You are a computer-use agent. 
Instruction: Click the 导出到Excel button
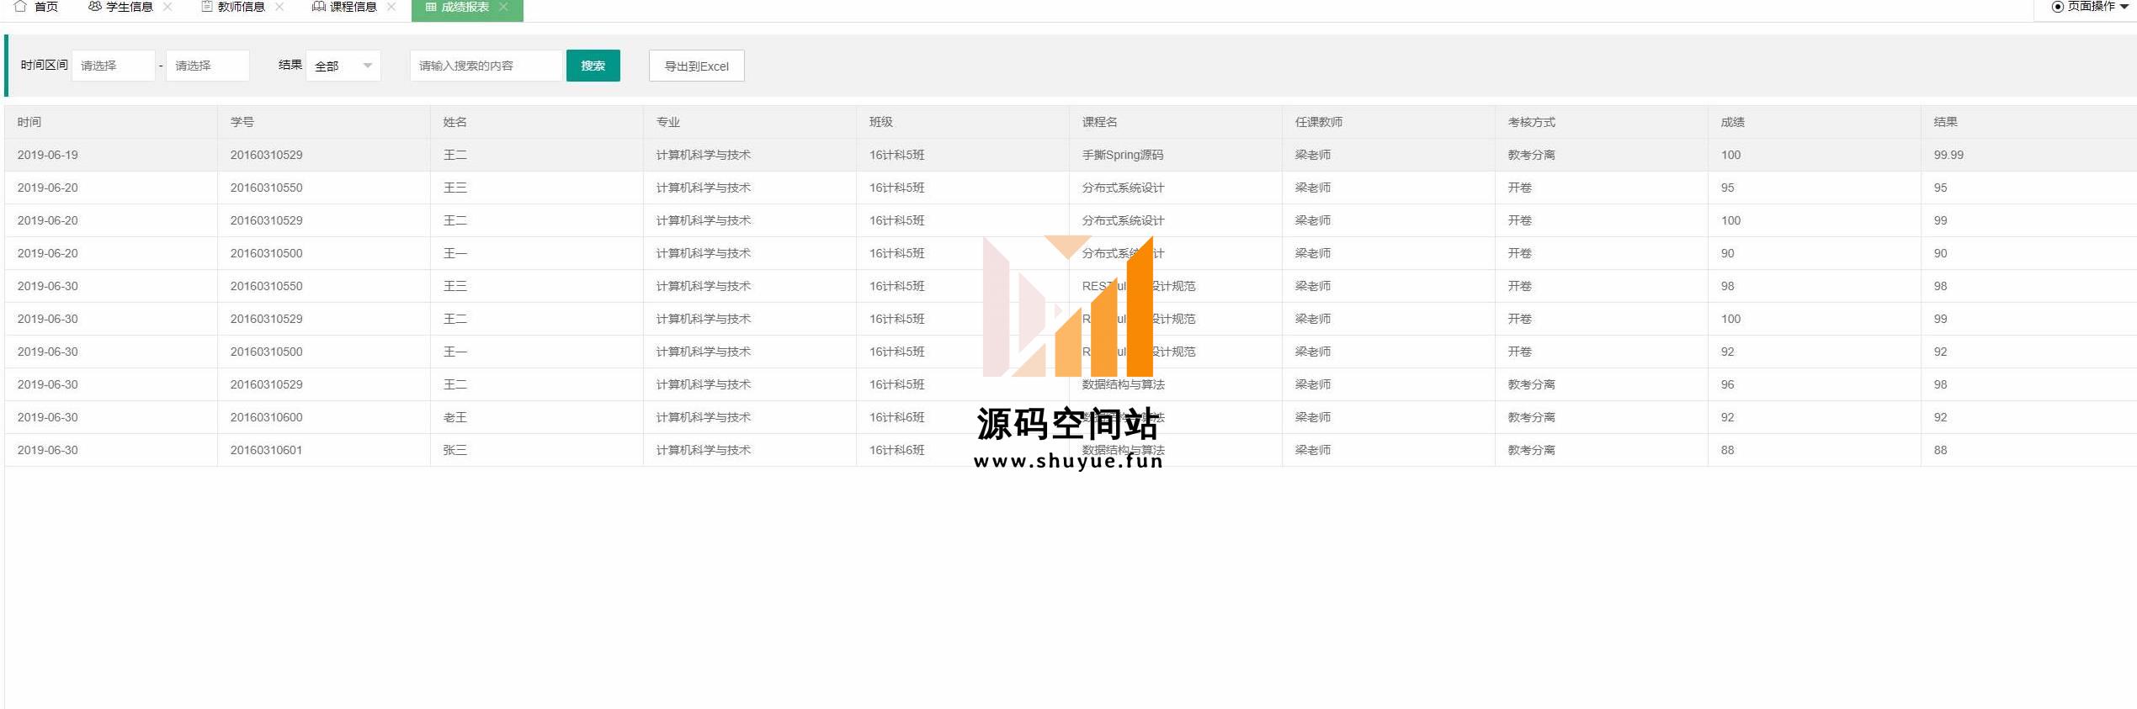[696, 66]
